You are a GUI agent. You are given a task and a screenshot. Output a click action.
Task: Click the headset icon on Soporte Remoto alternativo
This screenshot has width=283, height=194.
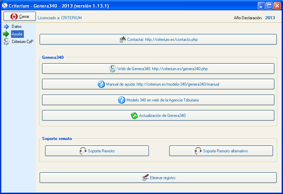198,151
